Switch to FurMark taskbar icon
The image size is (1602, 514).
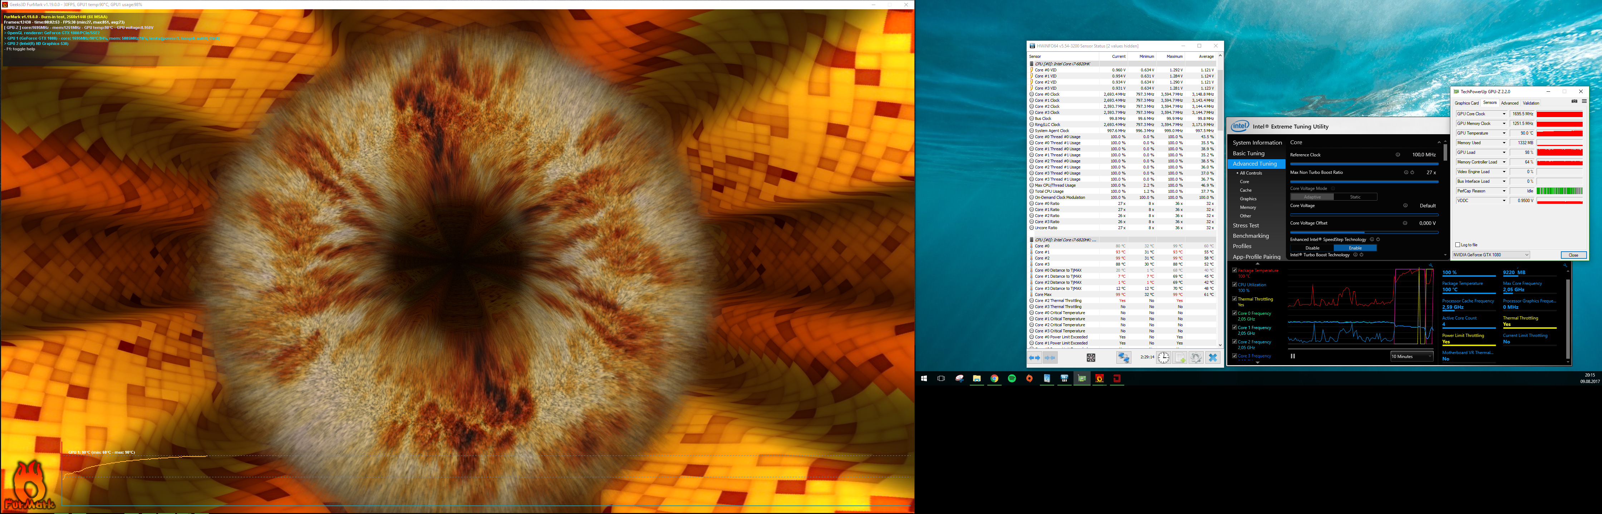point(1100,379)
